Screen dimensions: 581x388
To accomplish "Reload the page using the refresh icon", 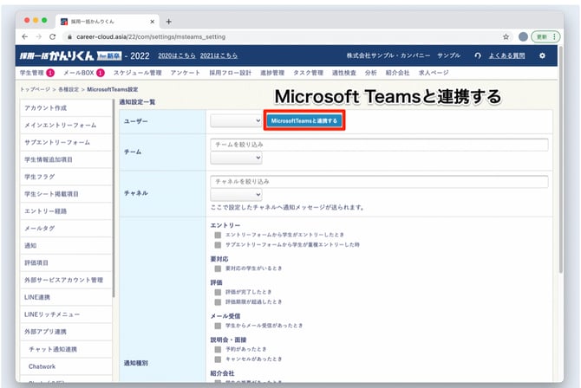I will click(x=53, y=36).
